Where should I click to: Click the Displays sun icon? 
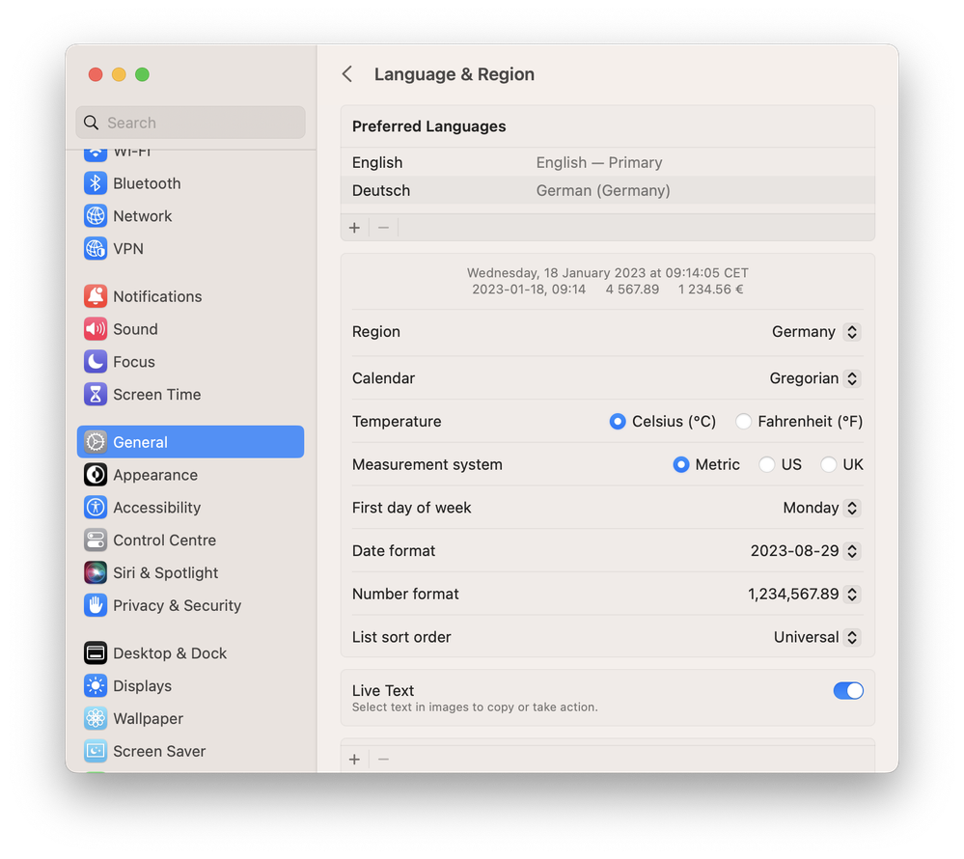pyautogui.click(x=96, y=685)
